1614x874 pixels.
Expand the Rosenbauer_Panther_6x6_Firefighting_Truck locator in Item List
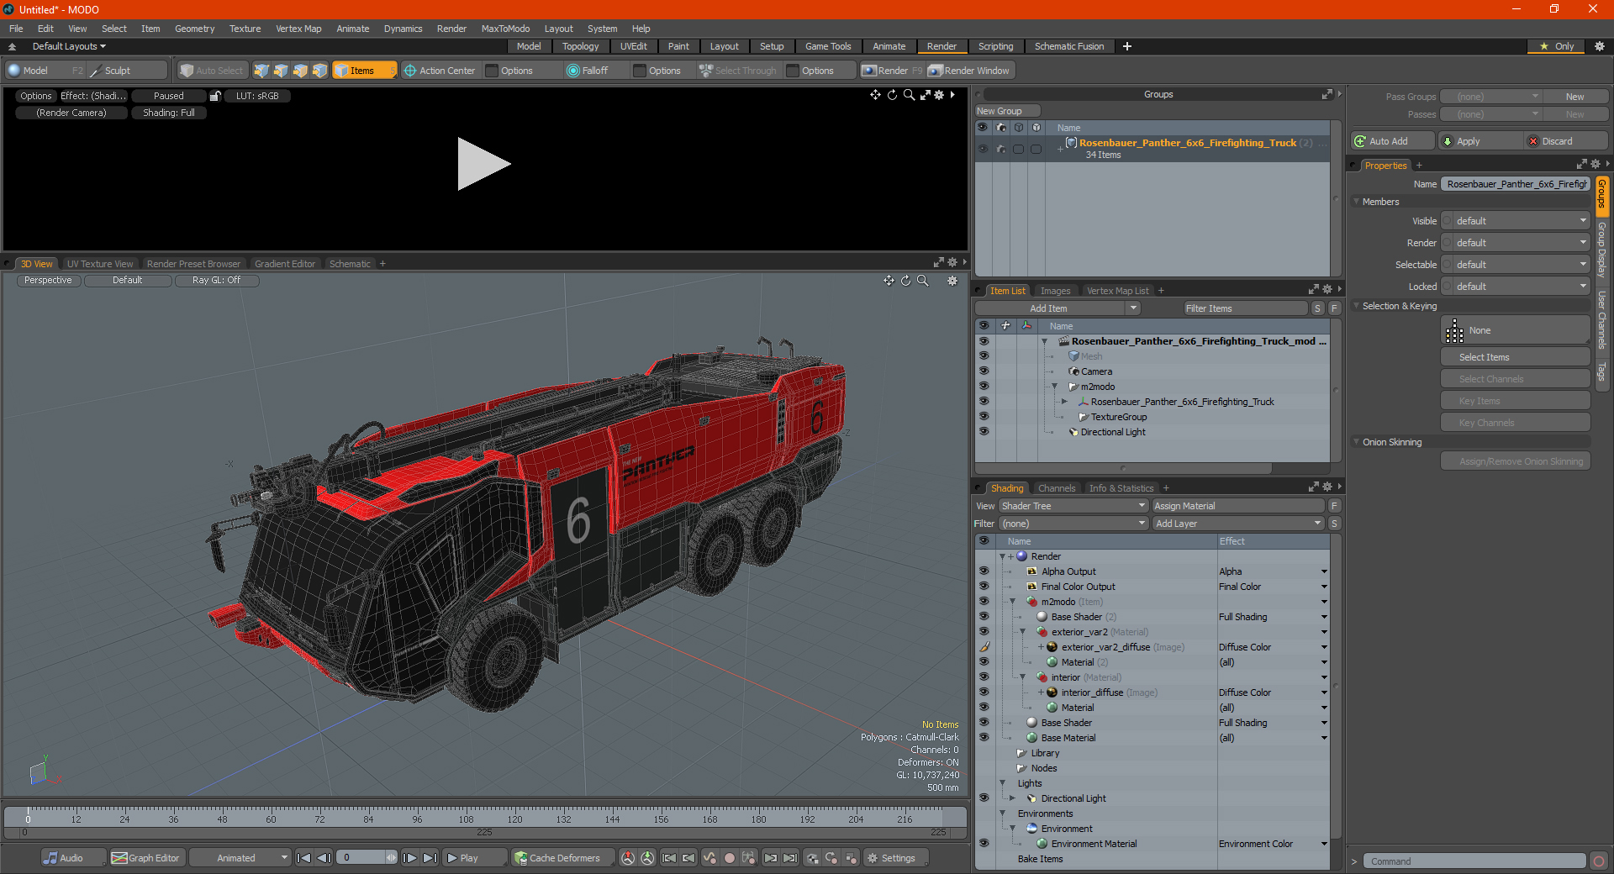pos(1064,402)
